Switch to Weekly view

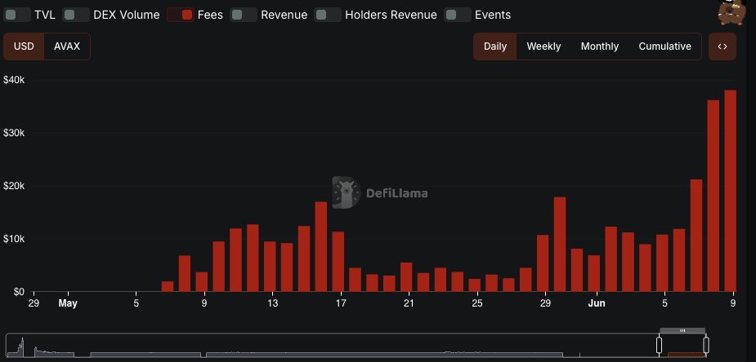[544, 46]
